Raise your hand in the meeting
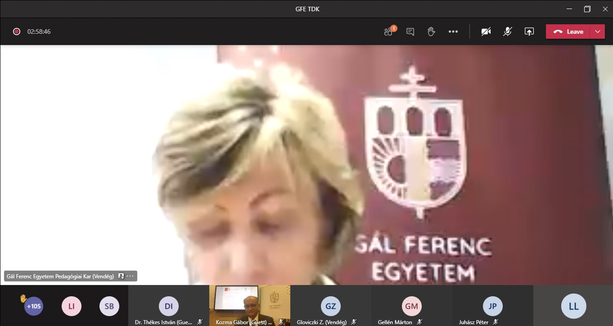The height and width of the screenshot is (326, 613). pyautogui.click(x=431, y=32)
